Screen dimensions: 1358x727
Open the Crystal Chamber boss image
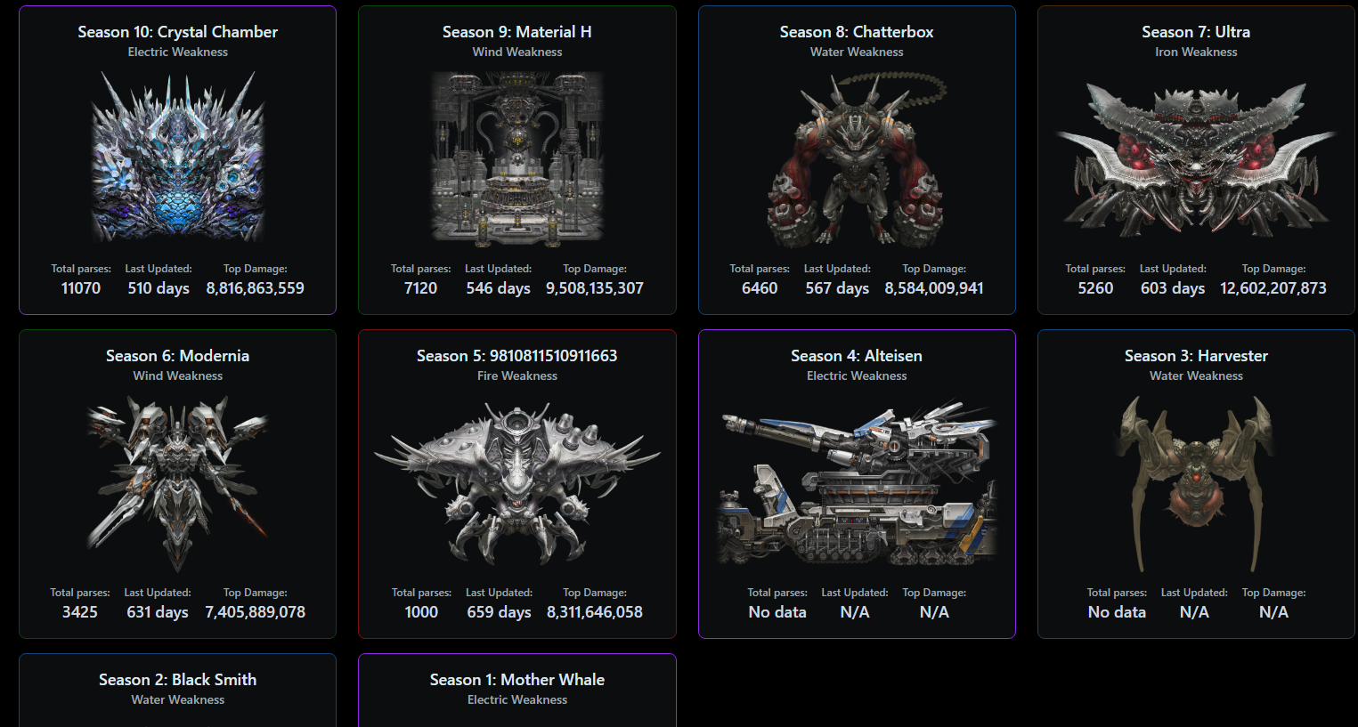pyautogui.click(x=178, y=158)
